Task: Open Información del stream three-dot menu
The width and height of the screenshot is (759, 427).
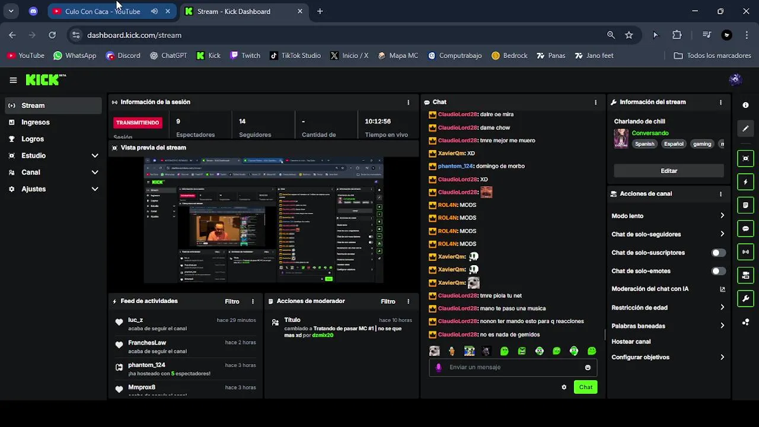Action: (720, 102)
